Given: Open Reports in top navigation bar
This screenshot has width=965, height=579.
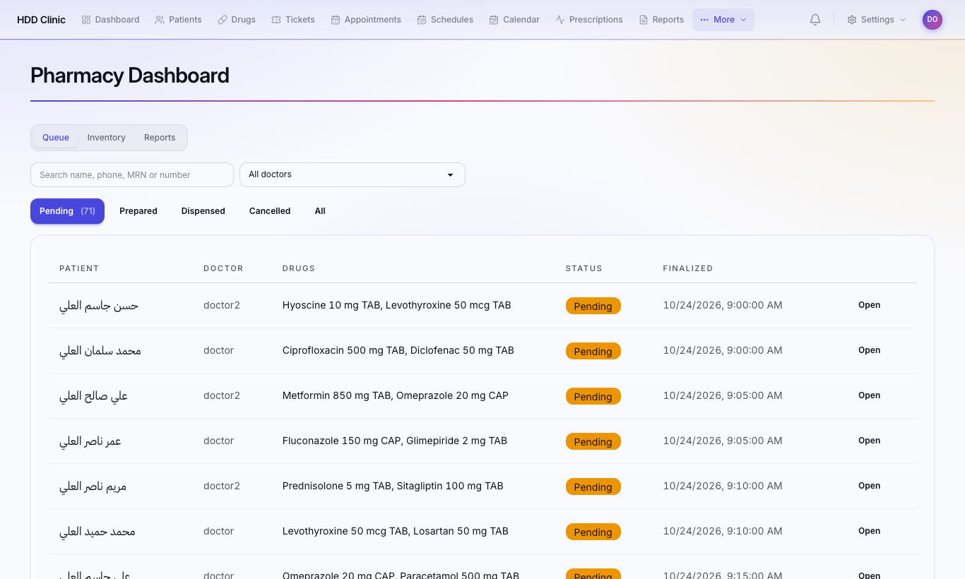Looking at the screenshot, I should point(661,20).
